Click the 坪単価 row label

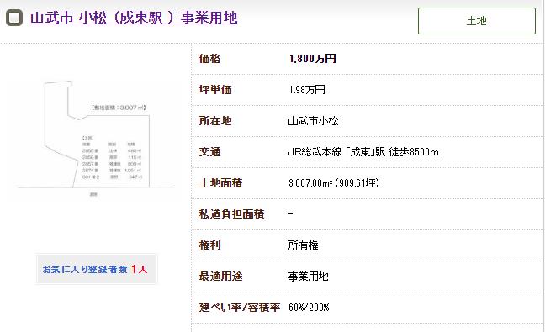point(215,90)
